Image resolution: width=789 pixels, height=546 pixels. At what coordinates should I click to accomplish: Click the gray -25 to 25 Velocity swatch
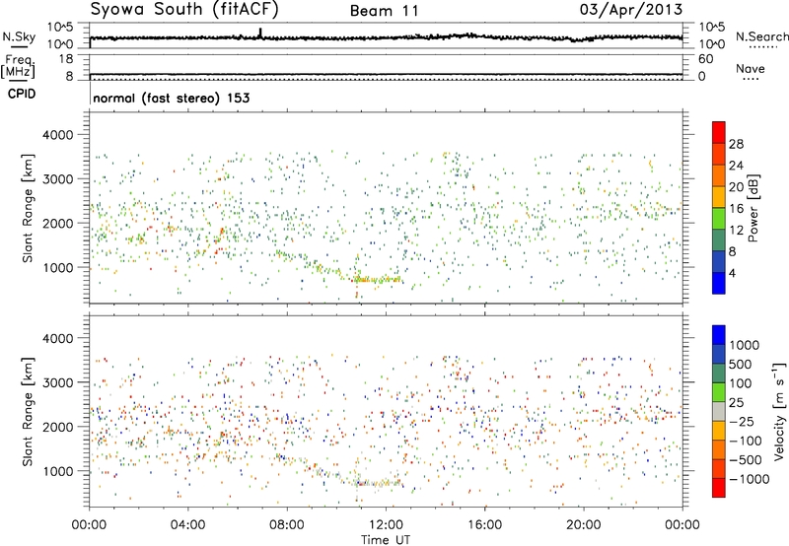click(x=719, y=412)
